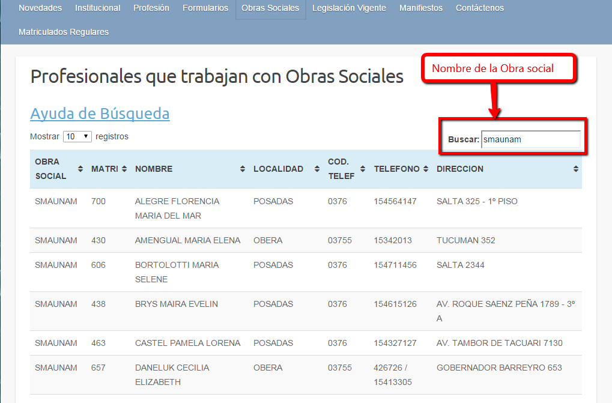Screen dimensions: 612x403
Task: Select name CASTEL PAMELA LORENA
Action: 188,343
